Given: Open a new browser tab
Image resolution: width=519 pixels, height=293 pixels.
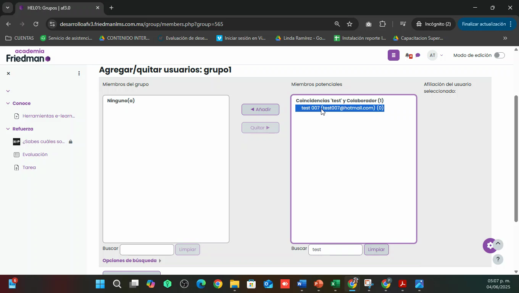Looking at the screenshot, I should (x=111, y=8).
